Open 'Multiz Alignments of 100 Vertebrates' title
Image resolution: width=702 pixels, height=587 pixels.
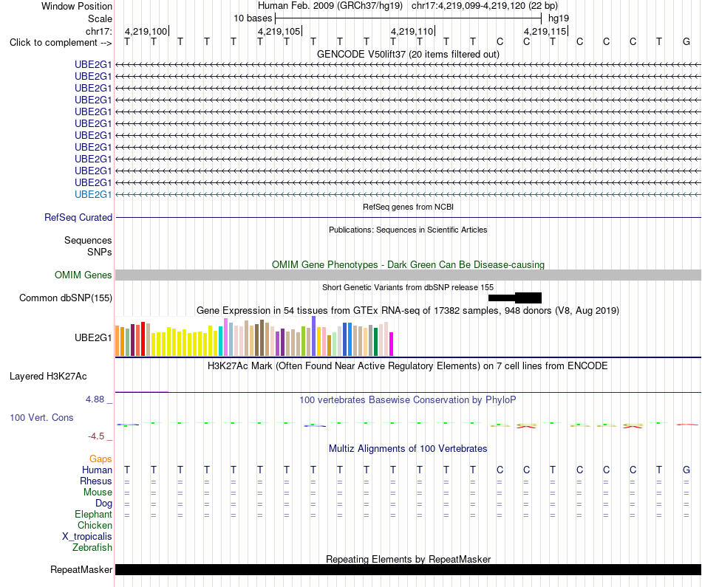point(408,449)
